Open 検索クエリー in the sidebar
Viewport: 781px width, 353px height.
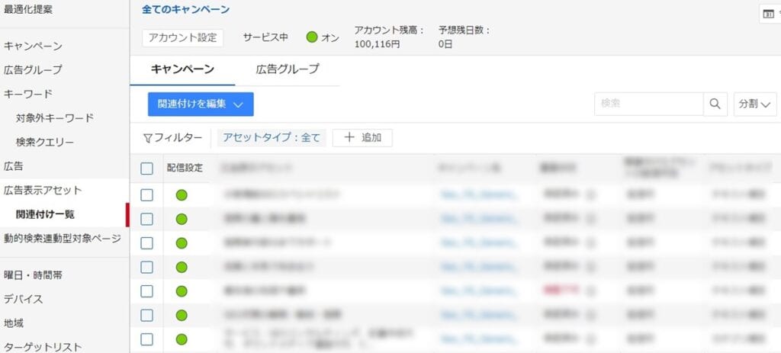tap(45, 142)
